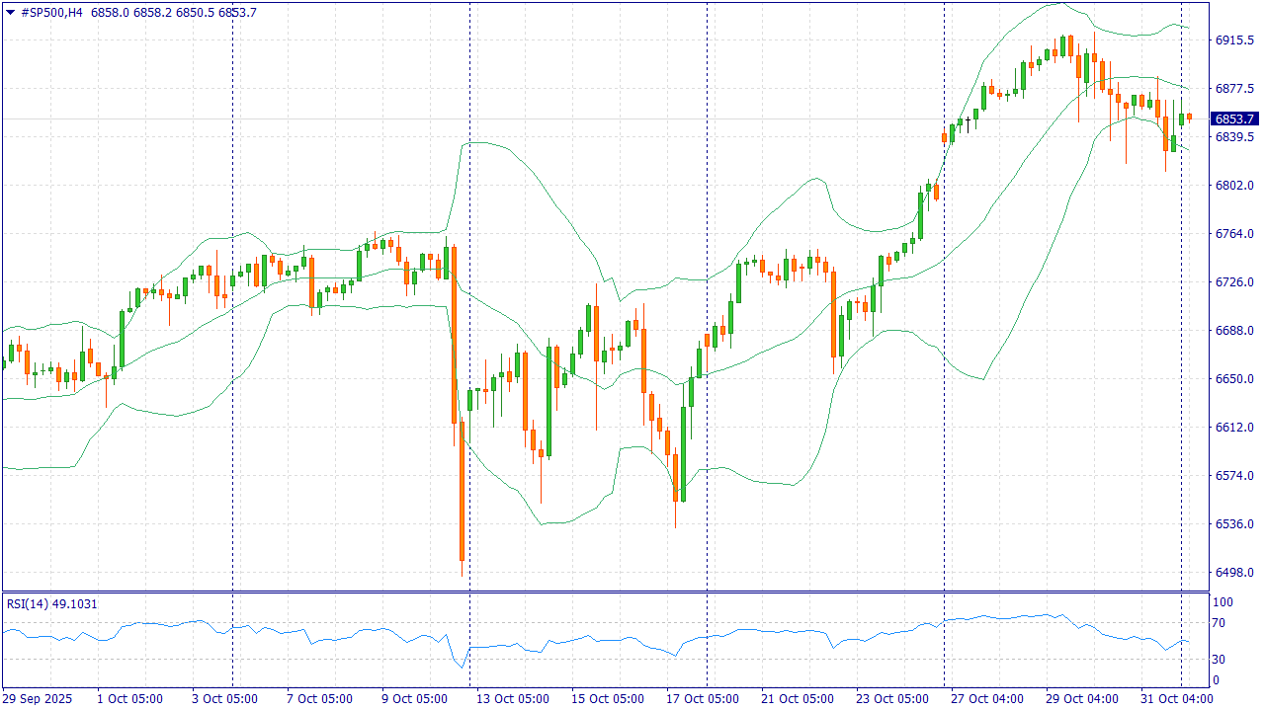
Task: Select the 29 Sep 2025 date label
Action: (x=38, y=699)
